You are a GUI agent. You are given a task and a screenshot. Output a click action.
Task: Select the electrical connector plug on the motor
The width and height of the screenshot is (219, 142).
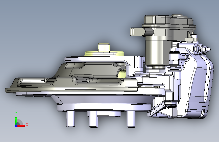[142, 32]
